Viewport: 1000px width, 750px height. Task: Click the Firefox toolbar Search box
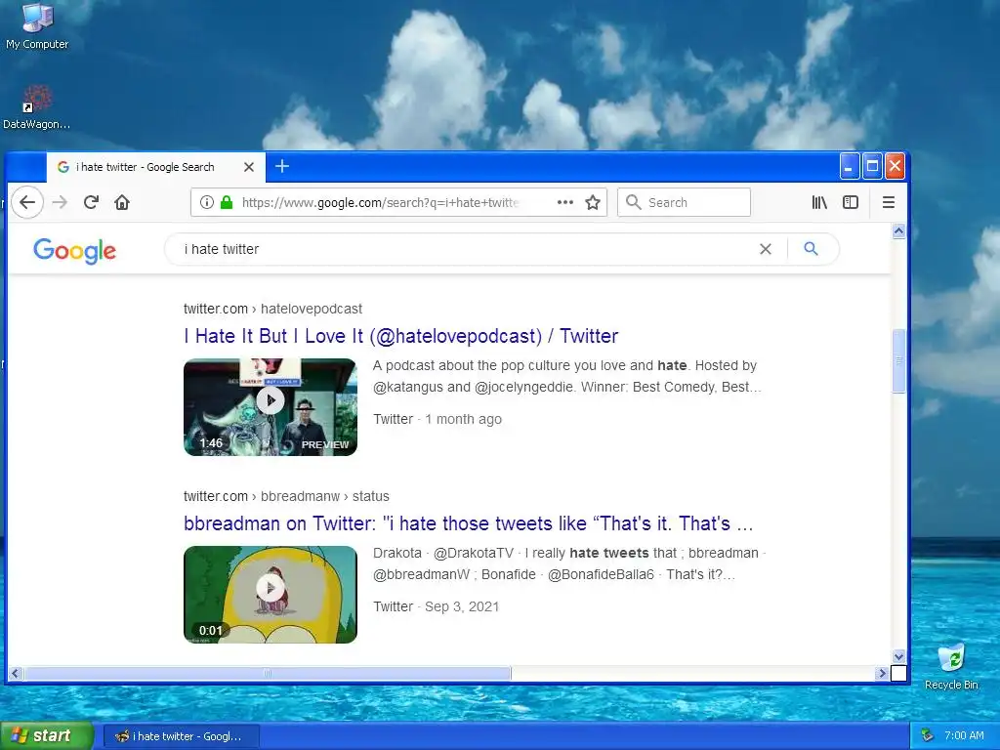(684, 202)
